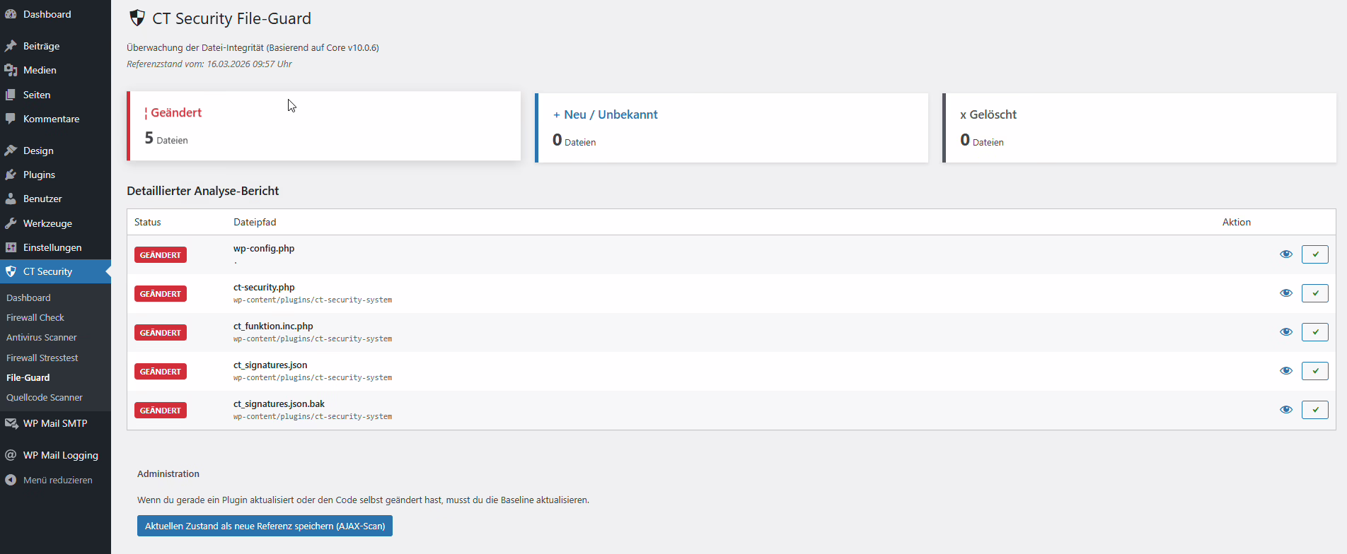Click the Dateipfad column header

(255, 222)
